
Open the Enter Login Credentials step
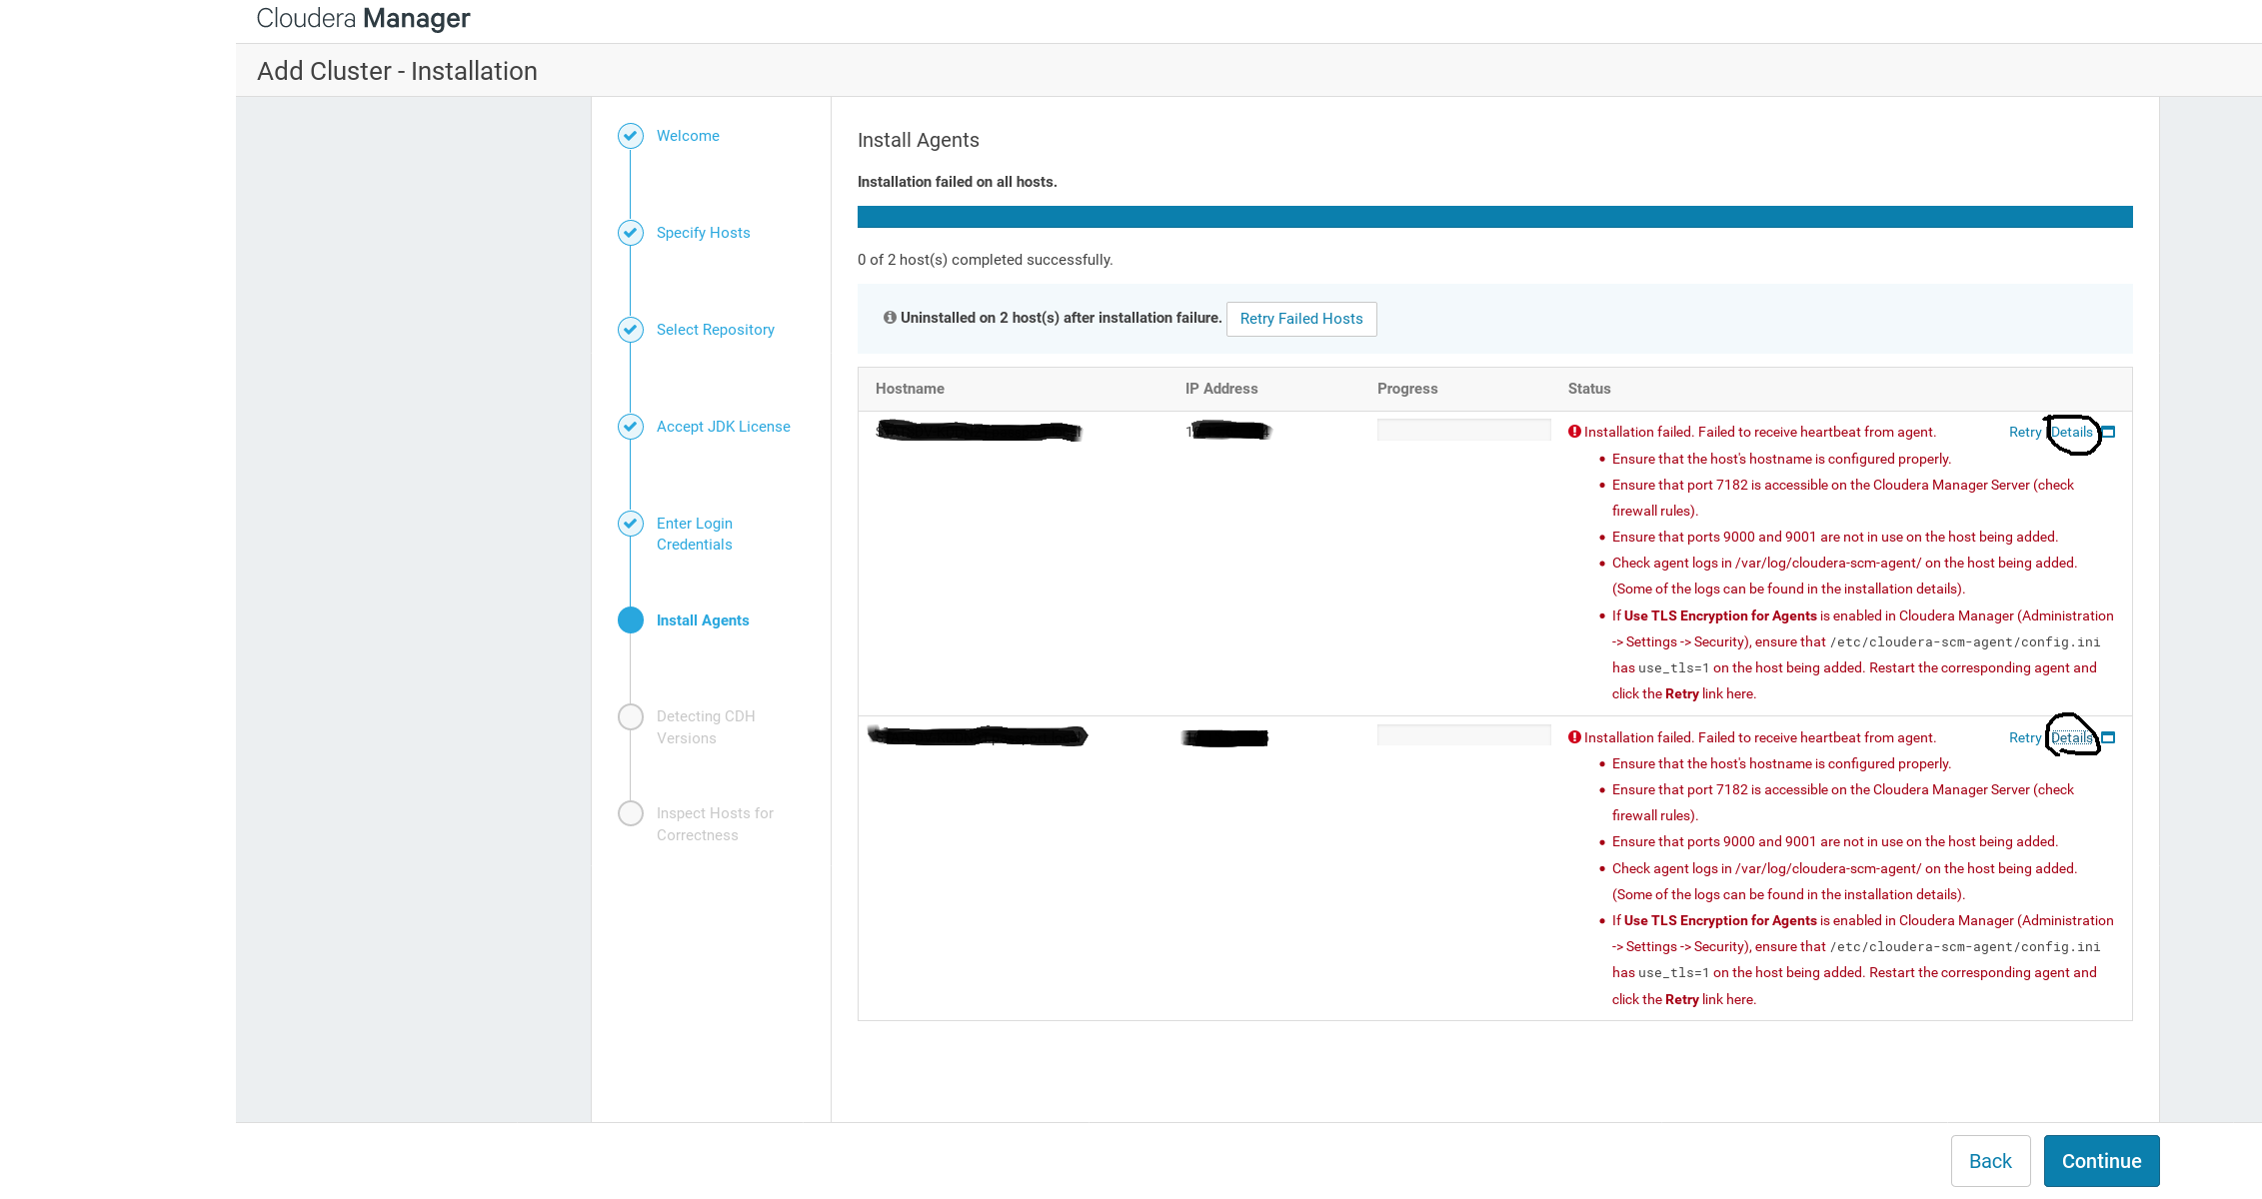[x=694, y=534]
